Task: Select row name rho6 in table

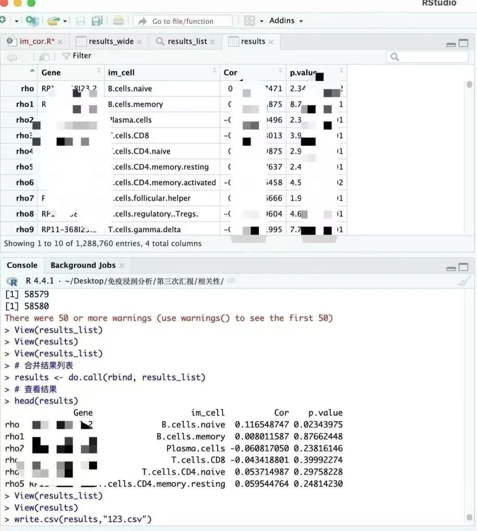Action: 25,182
